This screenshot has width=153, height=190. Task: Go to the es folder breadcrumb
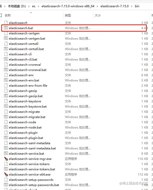tap(34, 6)
